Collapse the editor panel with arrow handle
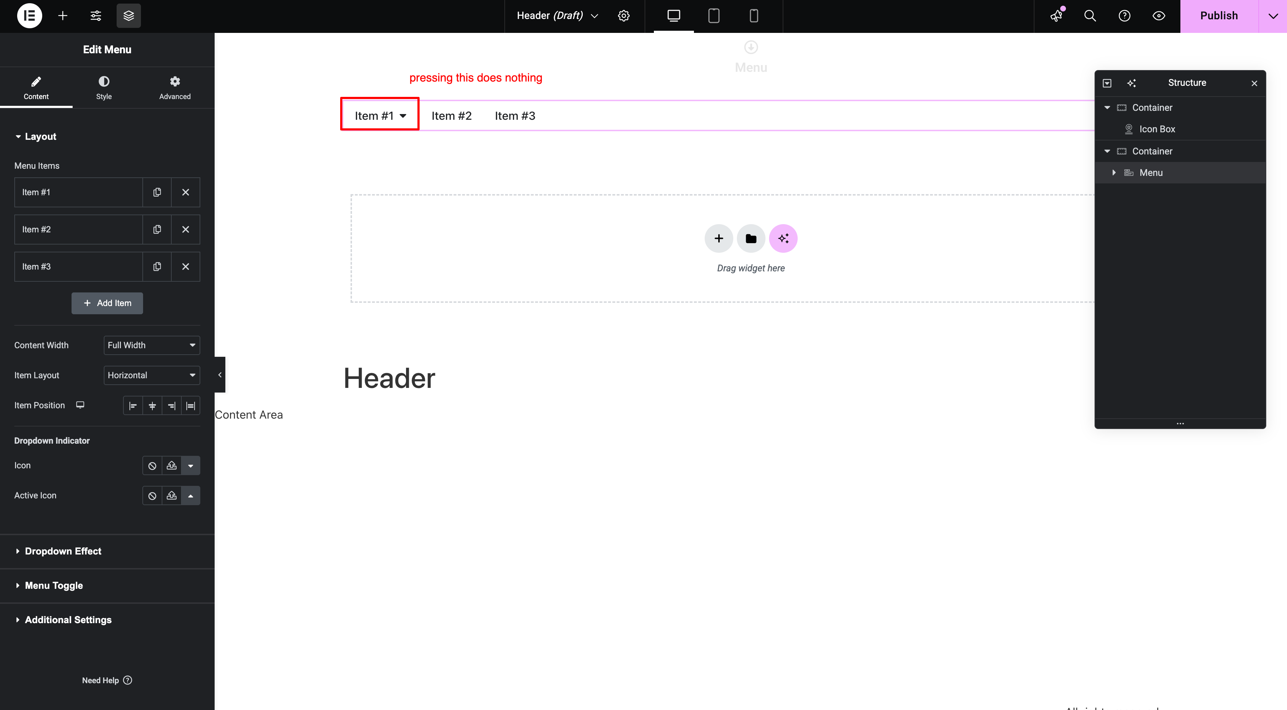1287x710 pixels. pos(220,374)
